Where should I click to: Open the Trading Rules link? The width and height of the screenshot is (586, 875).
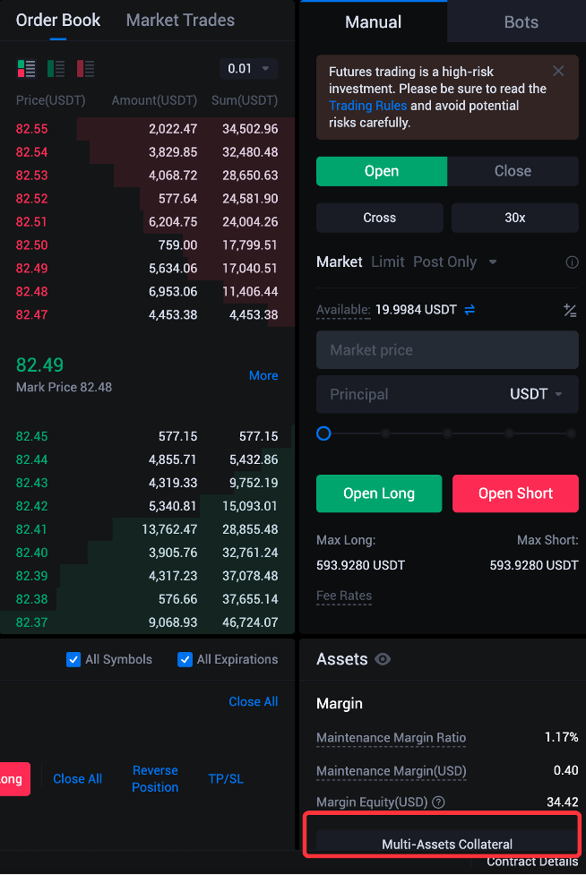tap(367, 106)
